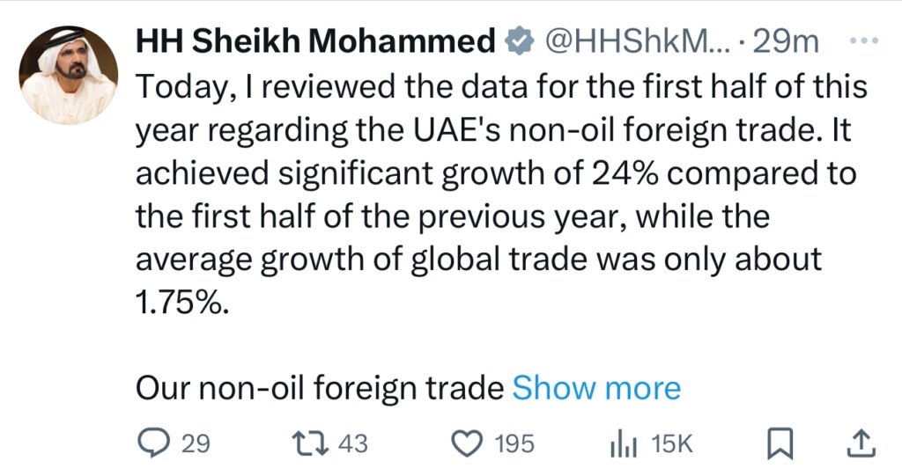Click the @HHShkM... handle

(638, 41)
